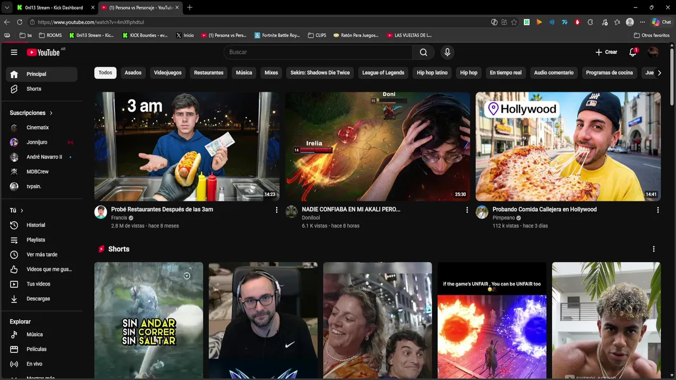676x380 pixels.
Task: Open the Pimpeano channel name
Action: pyautogui.click(x=504, y=218)
